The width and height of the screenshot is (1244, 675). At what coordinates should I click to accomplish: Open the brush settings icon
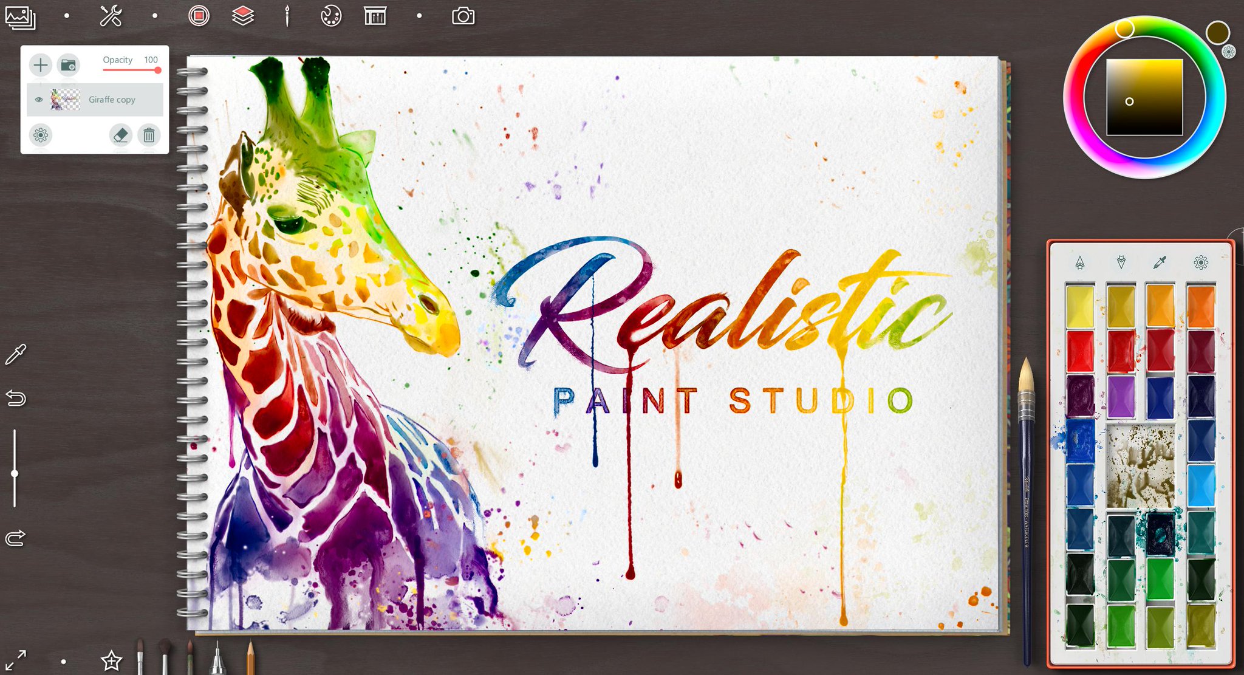pyautogui.click(x=287, y=16)
